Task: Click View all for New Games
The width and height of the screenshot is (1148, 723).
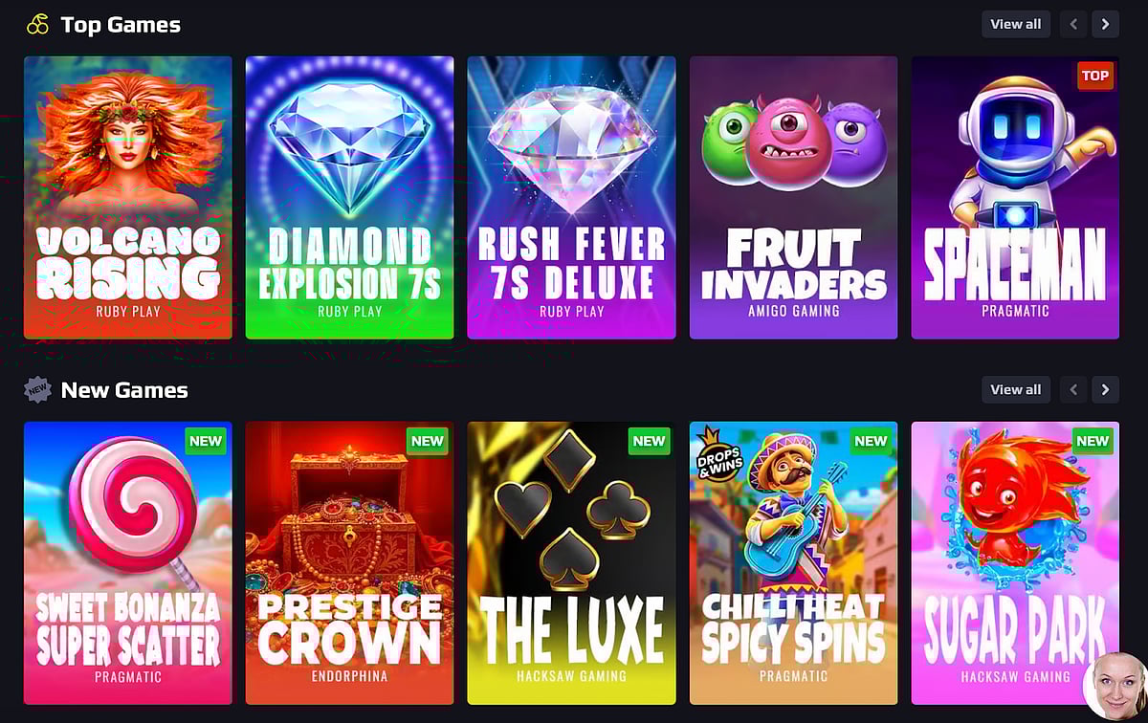Action: click(1016, 389)
